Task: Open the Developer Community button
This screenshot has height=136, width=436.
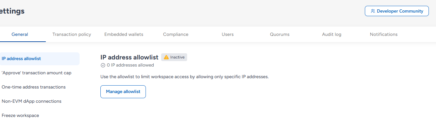Action: tap(397, 11)
